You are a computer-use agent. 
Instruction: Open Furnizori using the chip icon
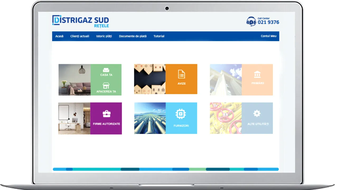tap(181, 114)
